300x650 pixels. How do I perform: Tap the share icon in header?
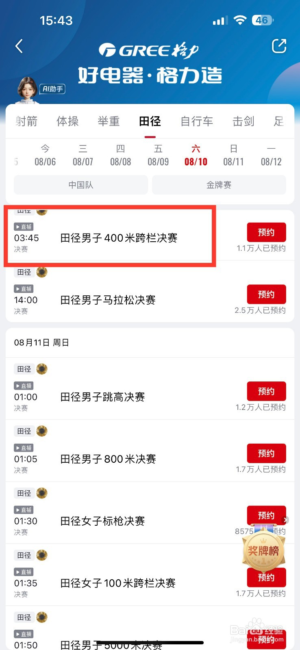pyautogui.click(x=279, y=46)
